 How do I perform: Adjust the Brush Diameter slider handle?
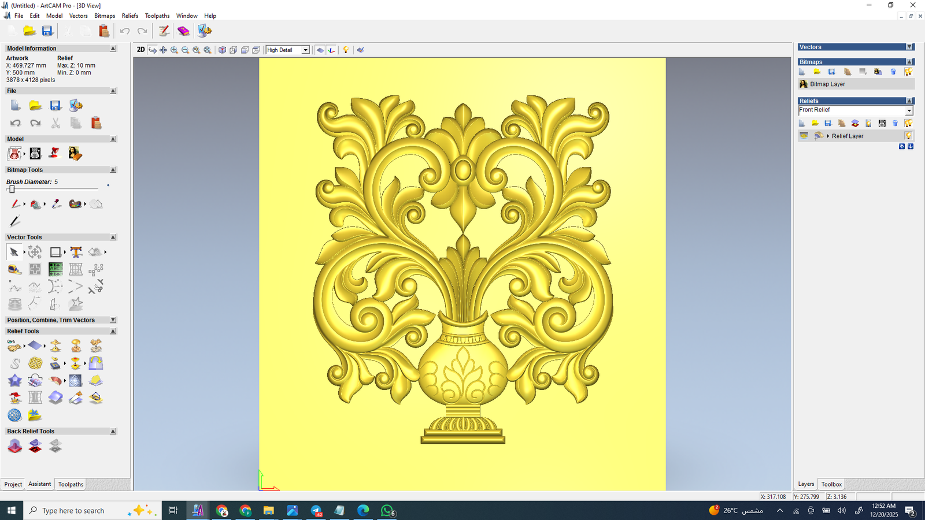coord(12,190)
